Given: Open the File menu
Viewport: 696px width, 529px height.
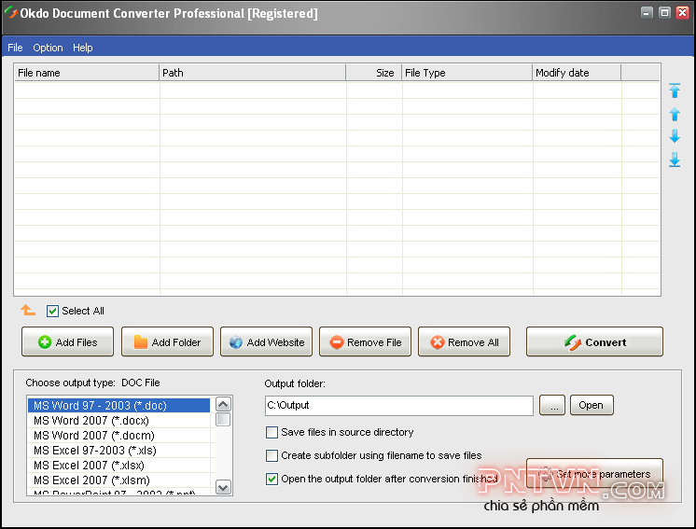Looking at the screenshot, I should (15, 48).
